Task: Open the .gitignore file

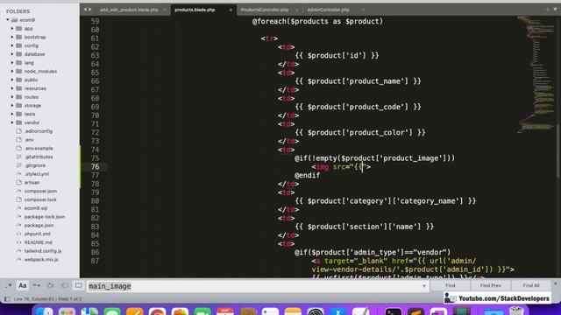Action: pyautogui.click(x=35, y=165)
